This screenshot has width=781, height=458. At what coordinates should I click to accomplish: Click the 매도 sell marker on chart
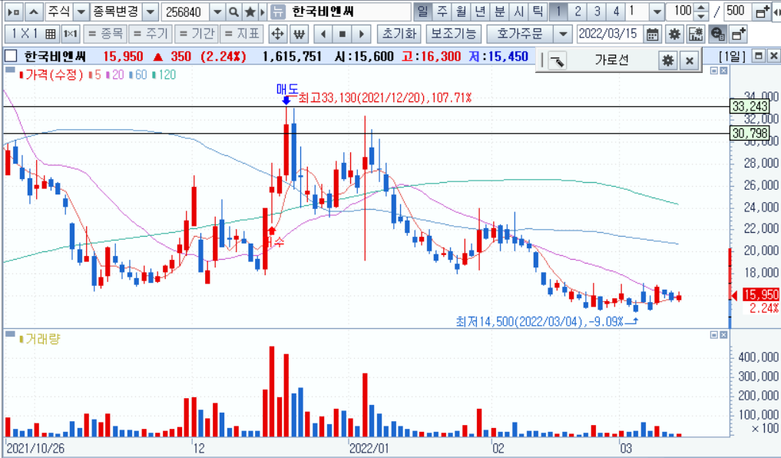[x=287, y=93]
